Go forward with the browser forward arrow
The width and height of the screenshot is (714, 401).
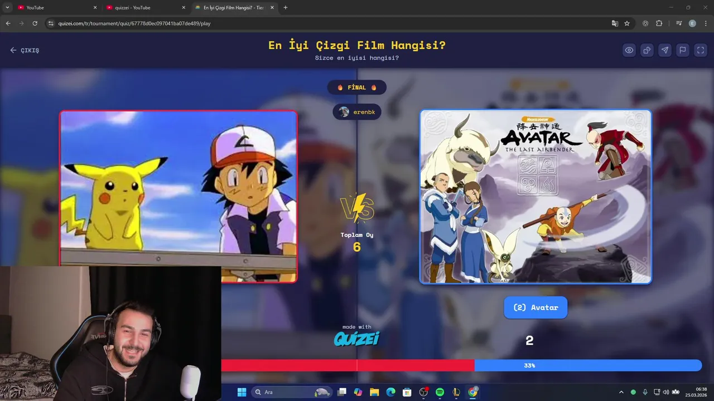click(x=21, y=23)
